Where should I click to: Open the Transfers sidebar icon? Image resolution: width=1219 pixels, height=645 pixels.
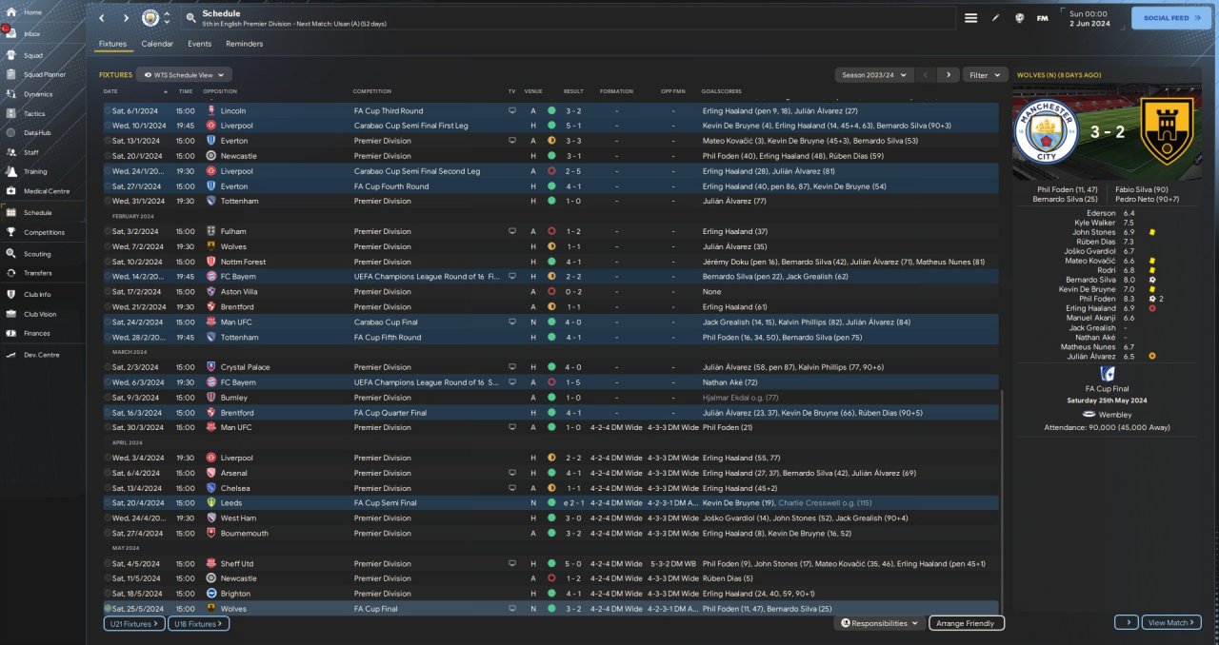pos(11,273)
